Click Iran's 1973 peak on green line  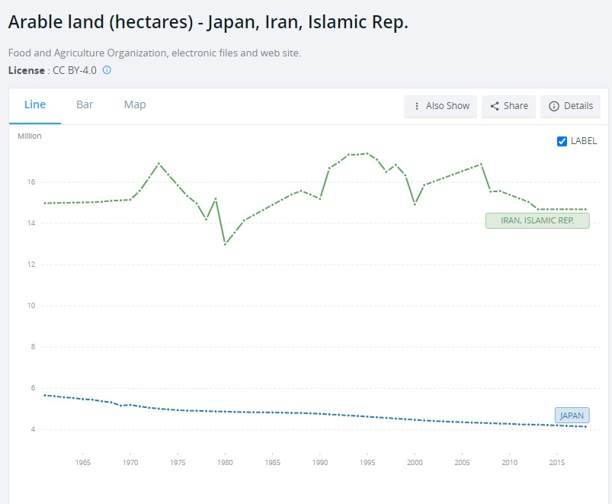pos(159,163)
